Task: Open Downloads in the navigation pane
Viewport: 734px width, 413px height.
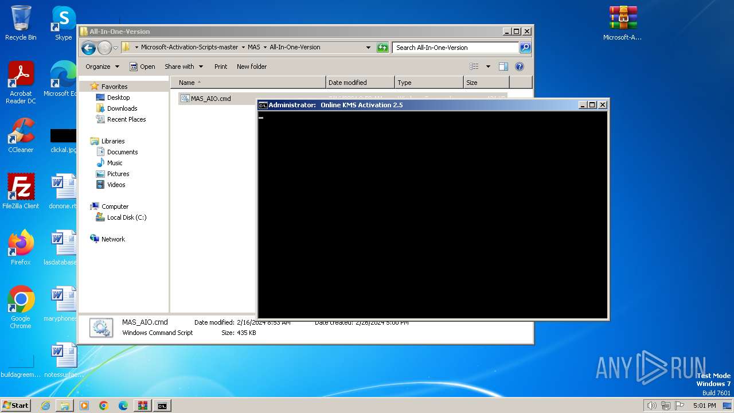Action: [122, 108]
